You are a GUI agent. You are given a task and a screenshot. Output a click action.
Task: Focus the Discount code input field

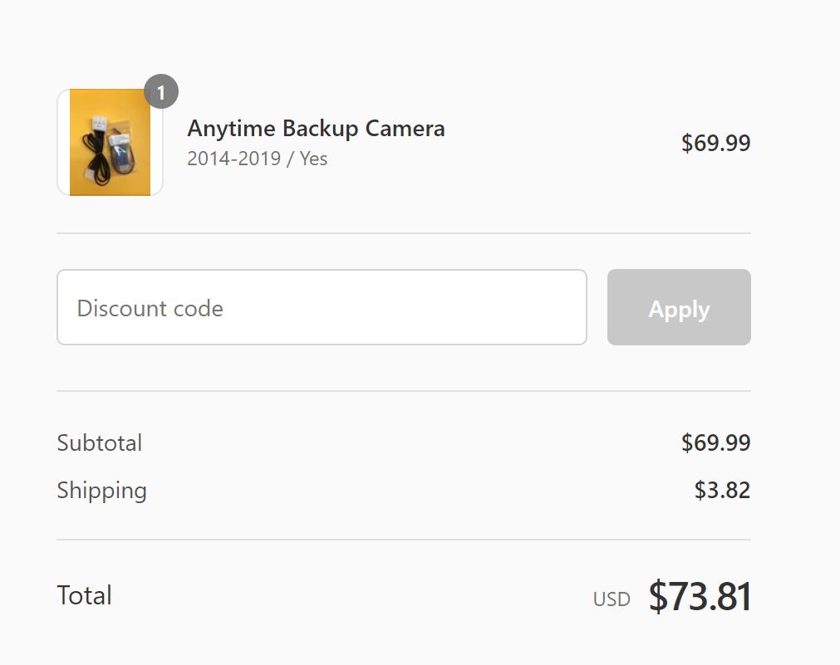click(x=322, y=307)
